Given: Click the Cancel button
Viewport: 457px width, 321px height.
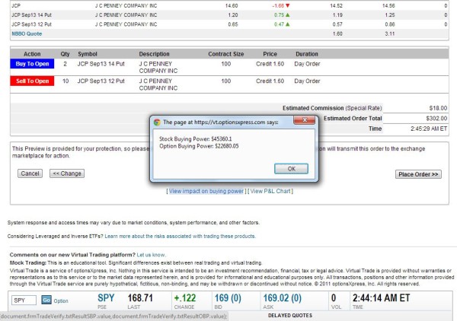Looking at the screenshot, I should point(30,173).
